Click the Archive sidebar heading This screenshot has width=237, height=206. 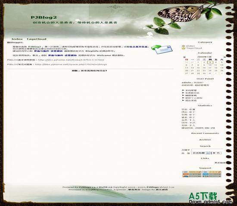click(205, 140)
